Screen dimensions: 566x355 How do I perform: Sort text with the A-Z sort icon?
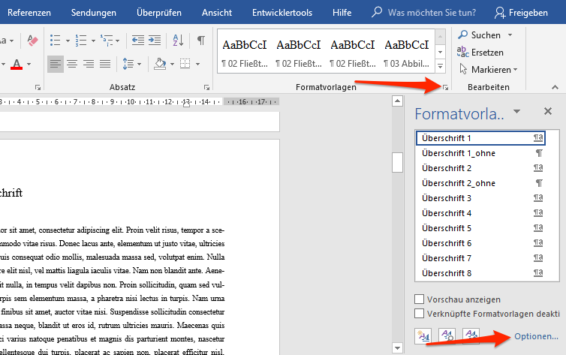178,40
